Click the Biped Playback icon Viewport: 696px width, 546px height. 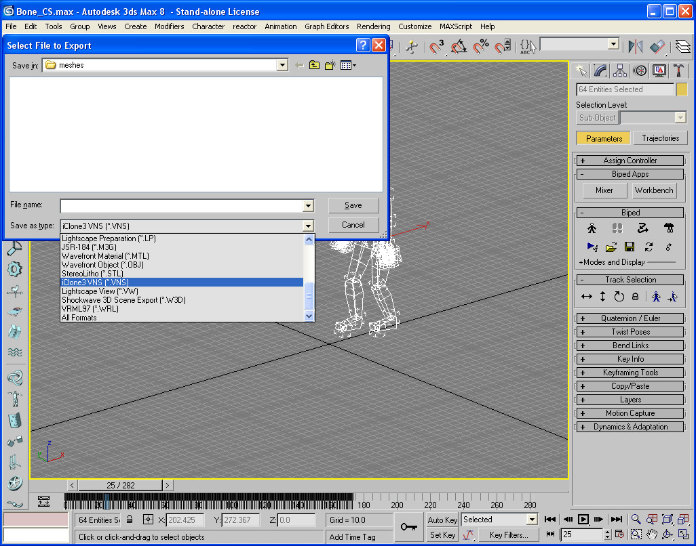point(592,247)
